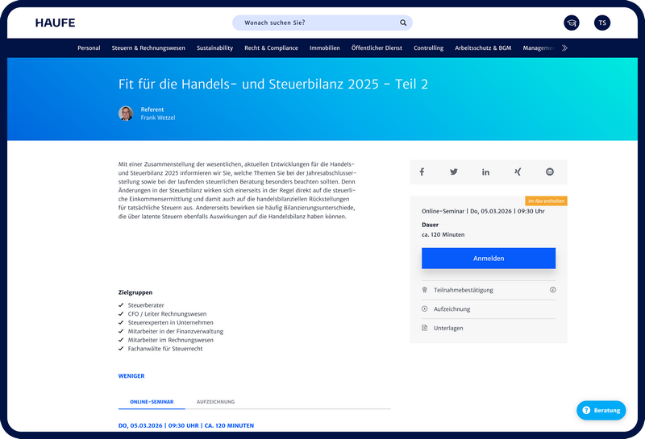
Task: Click the 'ca. 120 Minuten' duration text
Action: pyautogui.click(x=443, y=234)
